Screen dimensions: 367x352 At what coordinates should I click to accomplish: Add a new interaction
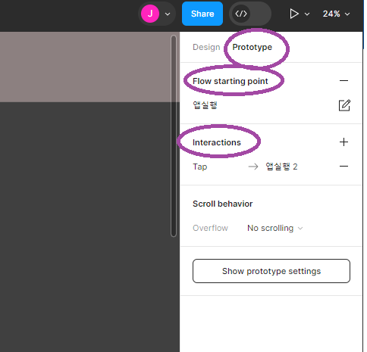coord(343,142)
